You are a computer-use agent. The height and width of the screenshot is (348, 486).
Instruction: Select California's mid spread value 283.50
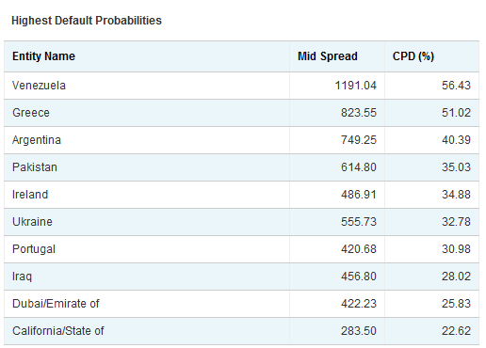tap(359, 331)
